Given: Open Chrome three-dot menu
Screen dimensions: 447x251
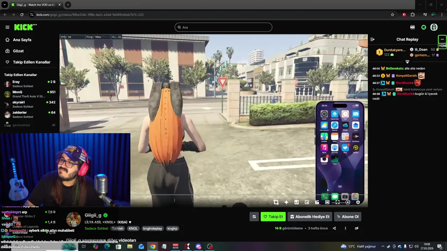Looking at the screenshot, I should pos(442,15).
